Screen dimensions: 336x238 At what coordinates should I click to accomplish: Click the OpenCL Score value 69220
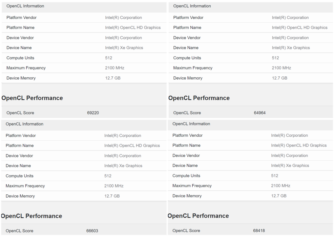(93, 113)
